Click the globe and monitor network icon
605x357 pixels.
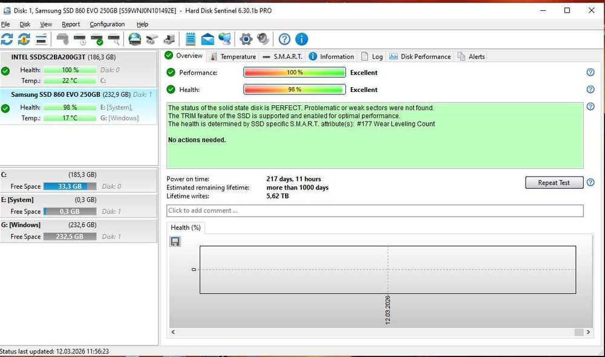click(224, 39)
